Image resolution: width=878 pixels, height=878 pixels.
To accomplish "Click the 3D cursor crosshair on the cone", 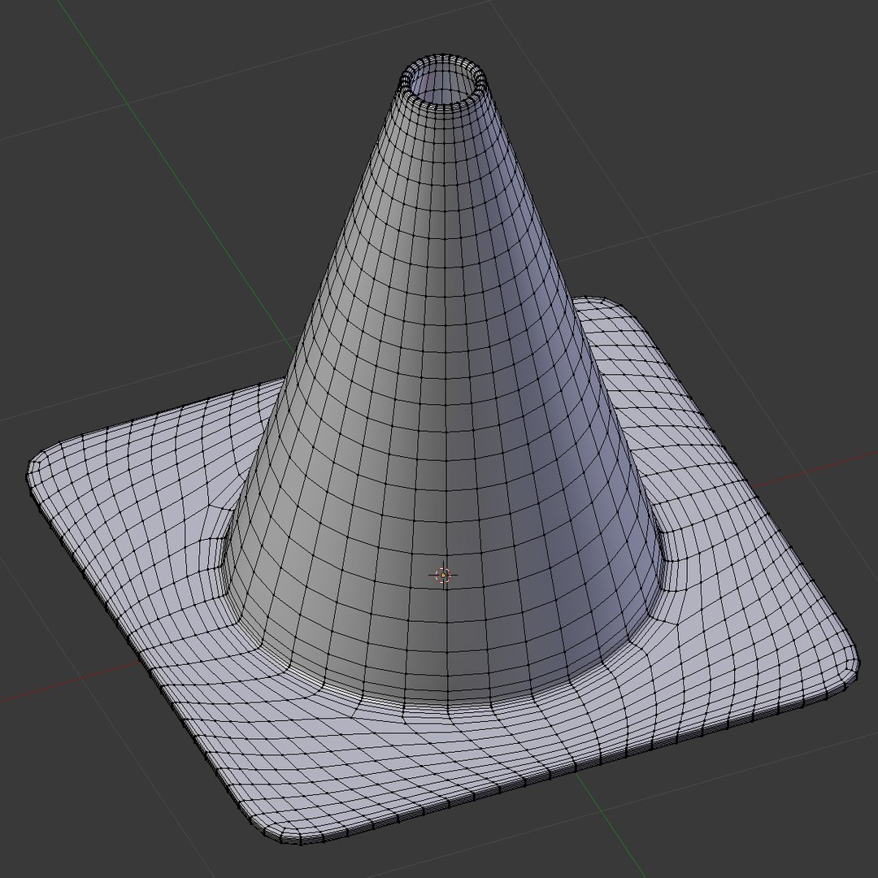I will coord(443,575).
